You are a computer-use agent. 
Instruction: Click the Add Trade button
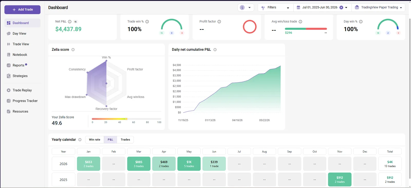[22, 9]
